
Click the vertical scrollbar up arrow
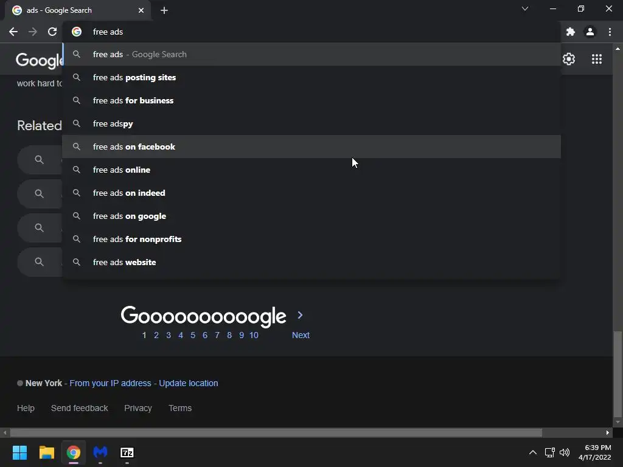618,49
